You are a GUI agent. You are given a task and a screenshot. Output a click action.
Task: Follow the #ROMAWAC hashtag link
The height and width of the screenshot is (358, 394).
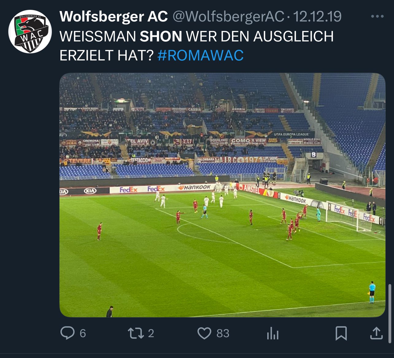pyautogui.click(x=201, y=56)
